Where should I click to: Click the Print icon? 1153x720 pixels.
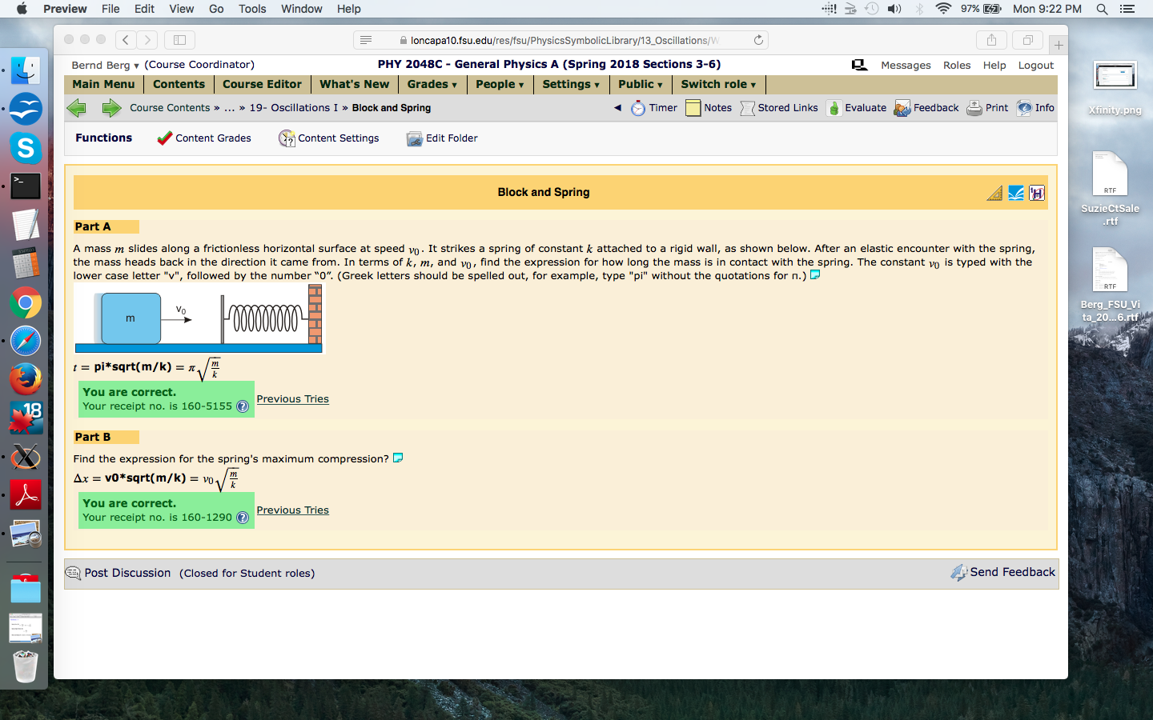coord(974,108)
